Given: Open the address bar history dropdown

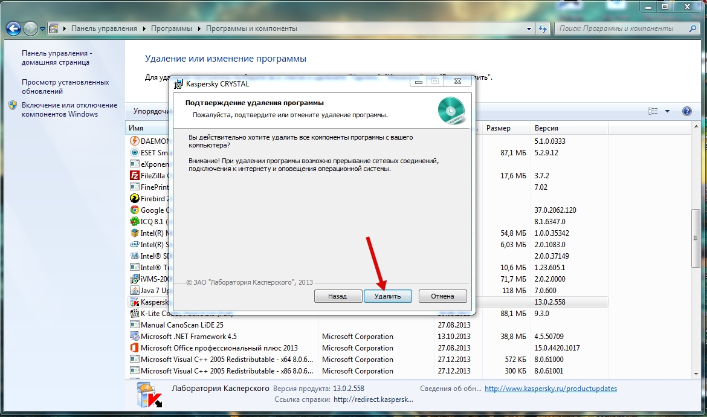Looking at the screenshot, I should pos(529,28).
